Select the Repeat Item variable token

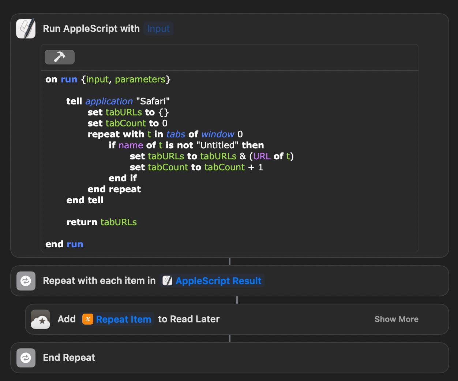point(117,319)
